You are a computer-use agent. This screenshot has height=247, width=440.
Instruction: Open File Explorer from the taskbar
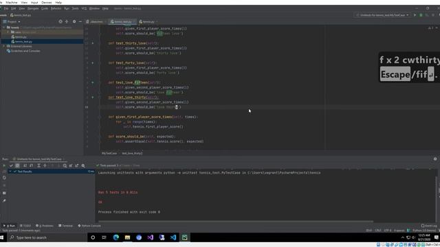coord(127,237)
